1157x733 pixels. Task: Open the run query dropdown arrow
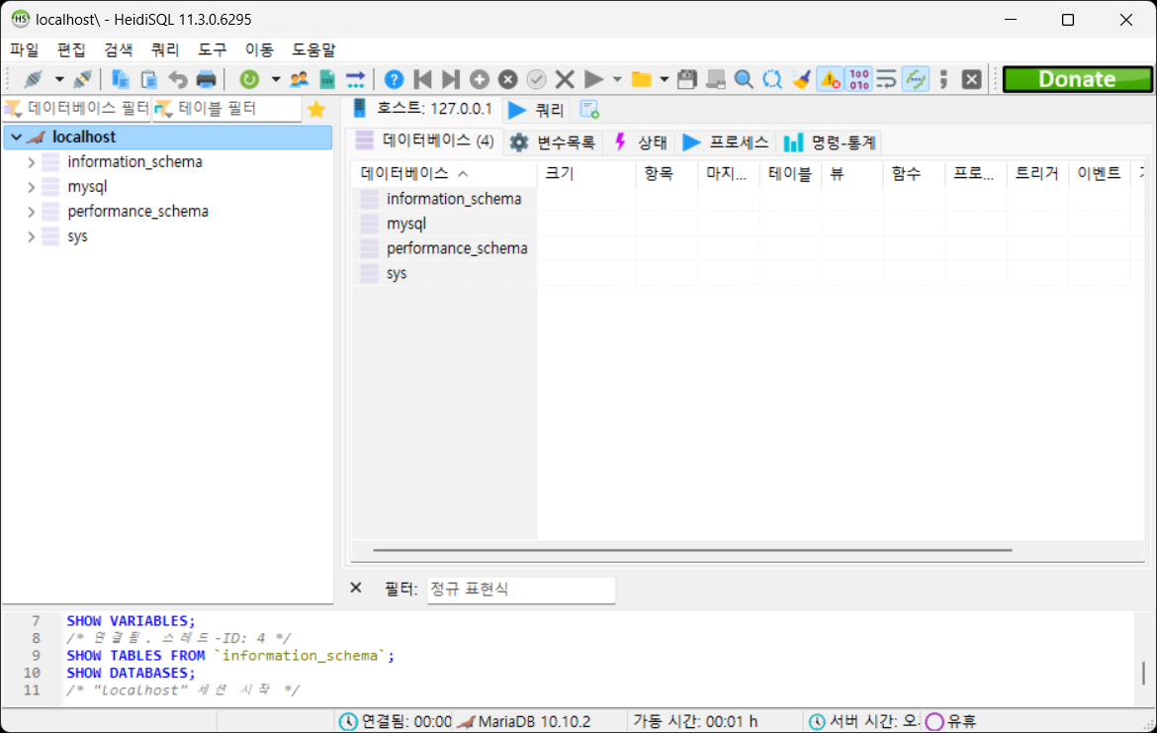click(x=618, y=79)
